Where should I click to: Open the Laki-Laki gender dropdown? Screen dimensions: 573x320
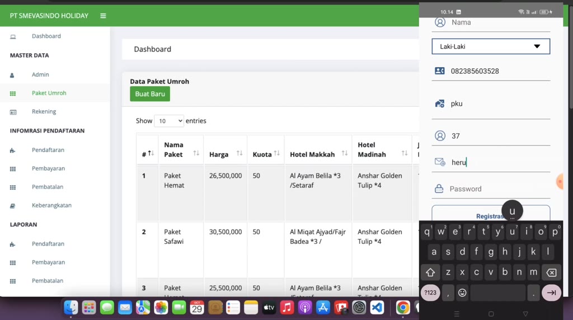(491, 46)
